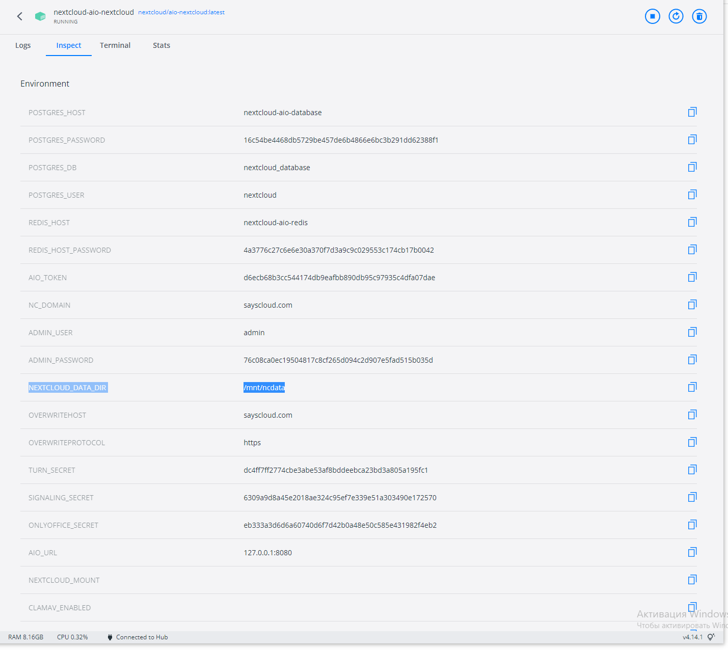
Task: Click the SIGNALING_SECRET variable label
Action: pyautogui.click(x=61, y=498)
